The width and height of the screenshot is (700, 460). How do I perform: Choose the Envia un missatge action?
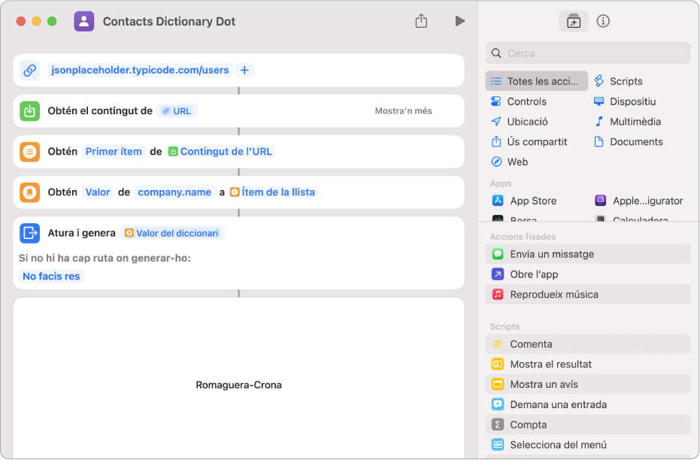tap(588, 254)
